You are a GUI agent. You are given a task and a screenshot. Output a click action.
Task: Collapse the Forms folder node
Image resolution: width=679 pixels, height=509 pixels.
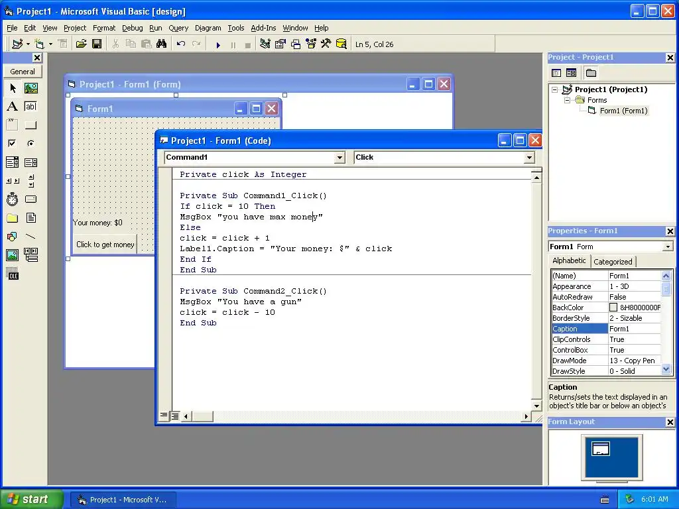click(x=568, y=100)
